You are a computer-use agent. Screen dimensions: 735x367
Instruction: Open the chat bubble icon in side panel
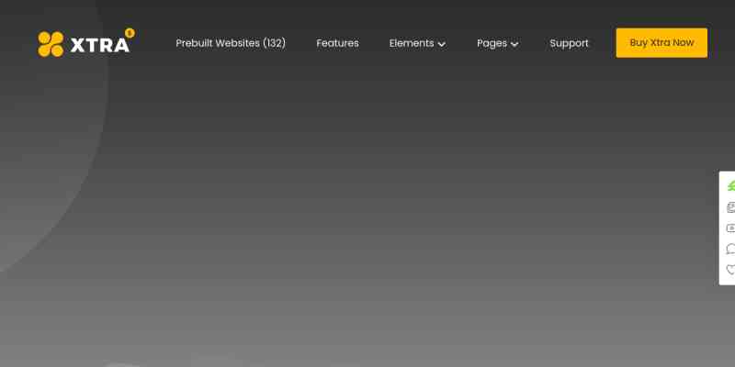[x=730, y=249]
